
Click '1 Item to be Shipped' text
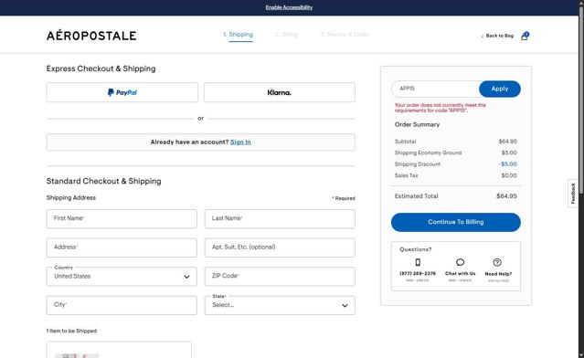(71, 331)
